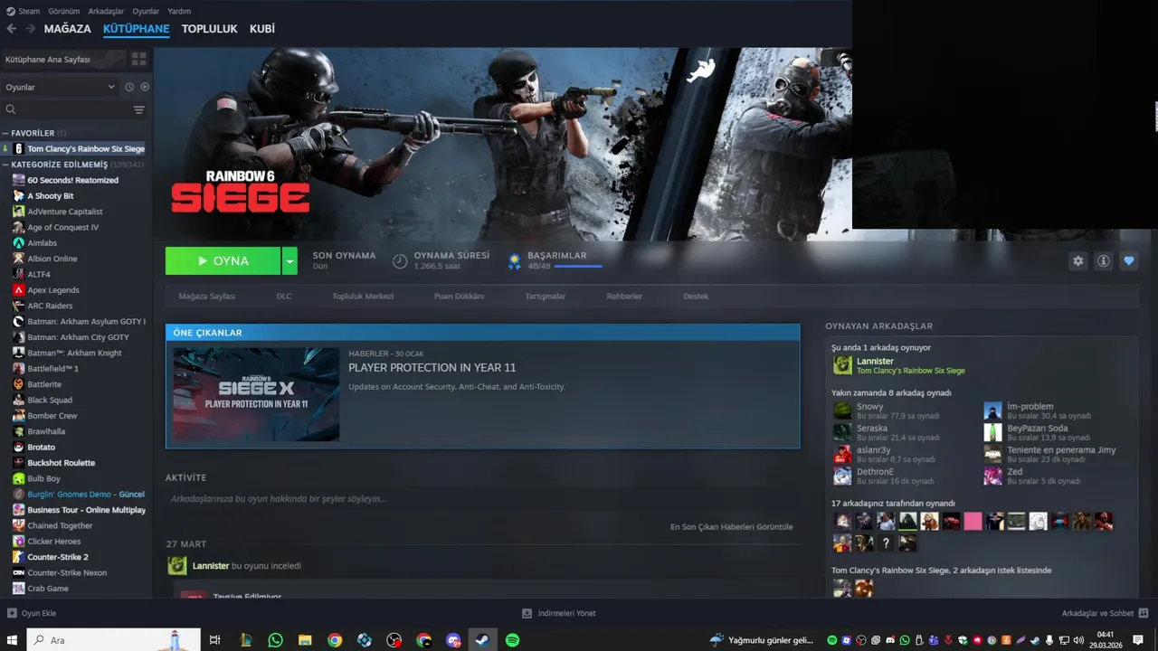Launch the game with the OYNA button
The height and width of the screenshot is (651, 1158).
click(x=223, y=261)
